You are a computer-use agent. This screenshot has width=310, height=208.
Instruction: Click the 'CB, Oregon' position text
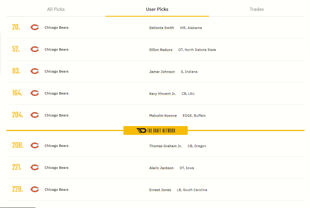point(197,146)
